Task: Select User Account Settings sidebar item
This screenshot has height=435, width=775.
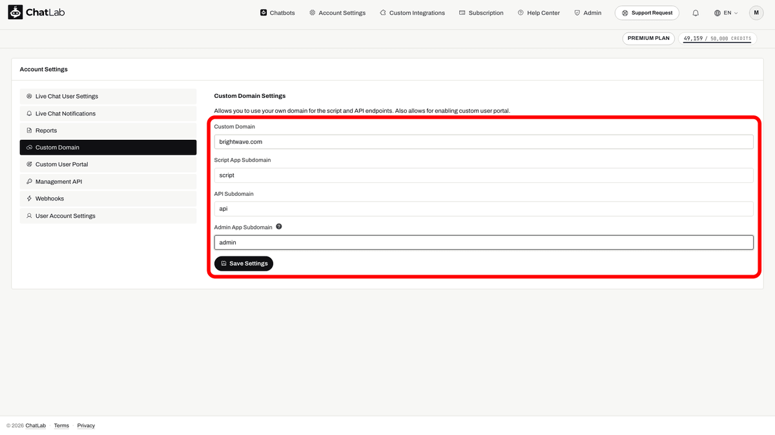Action: [108, 216]
